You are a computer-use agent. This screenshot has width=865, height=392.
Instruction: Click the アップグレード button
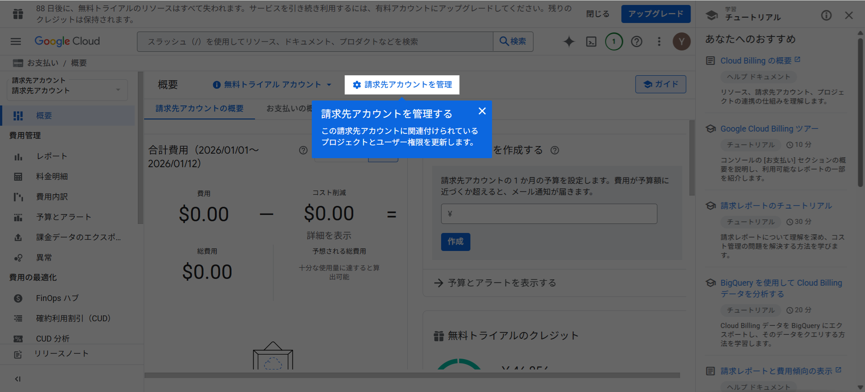656,14
